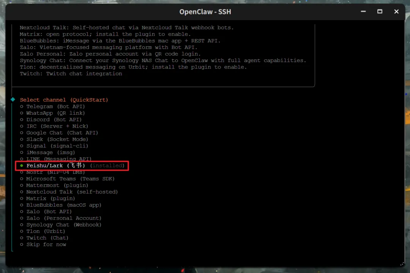Screen dimensions: 410x273
Task: Choose Mattermost (plugin) channel
Action: [x=54, y=185]
